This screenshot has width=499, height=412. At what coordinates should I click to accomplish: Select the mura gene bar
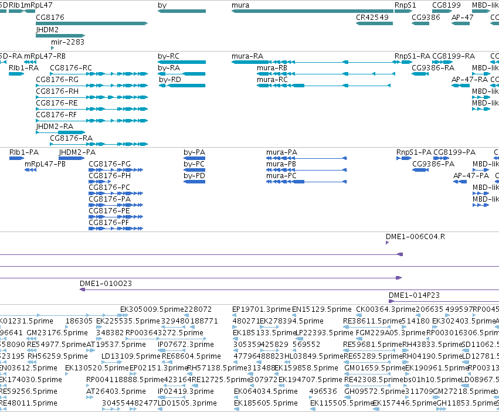(313, 11)
